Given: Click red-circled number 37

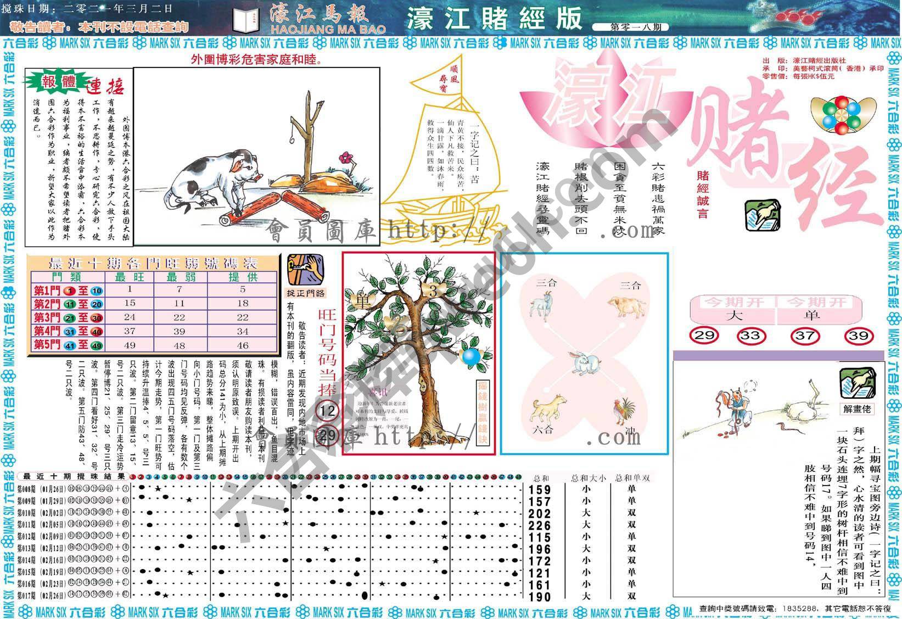Looking at the screenshot, I should 804,335.
